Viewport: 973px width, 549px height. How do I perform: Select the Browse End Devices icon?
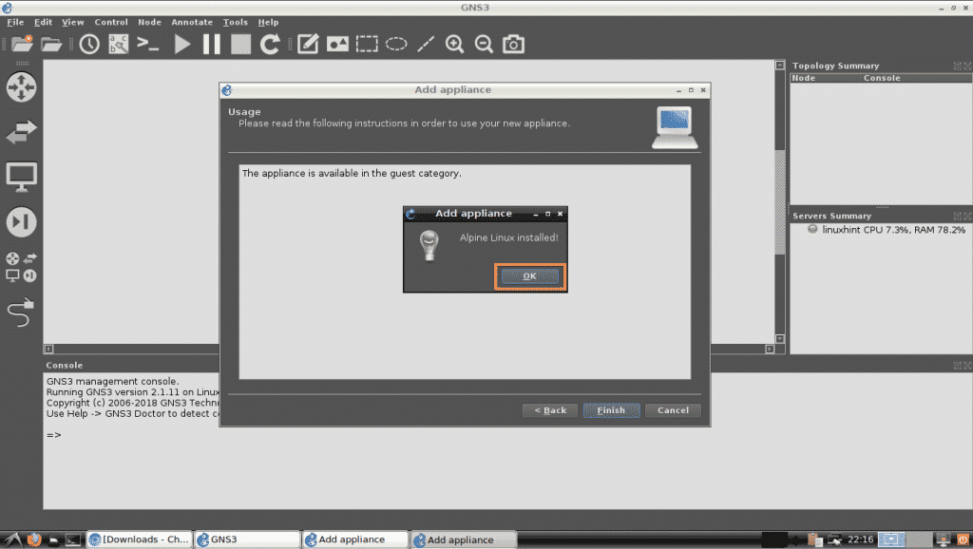[x=22, y=177]
